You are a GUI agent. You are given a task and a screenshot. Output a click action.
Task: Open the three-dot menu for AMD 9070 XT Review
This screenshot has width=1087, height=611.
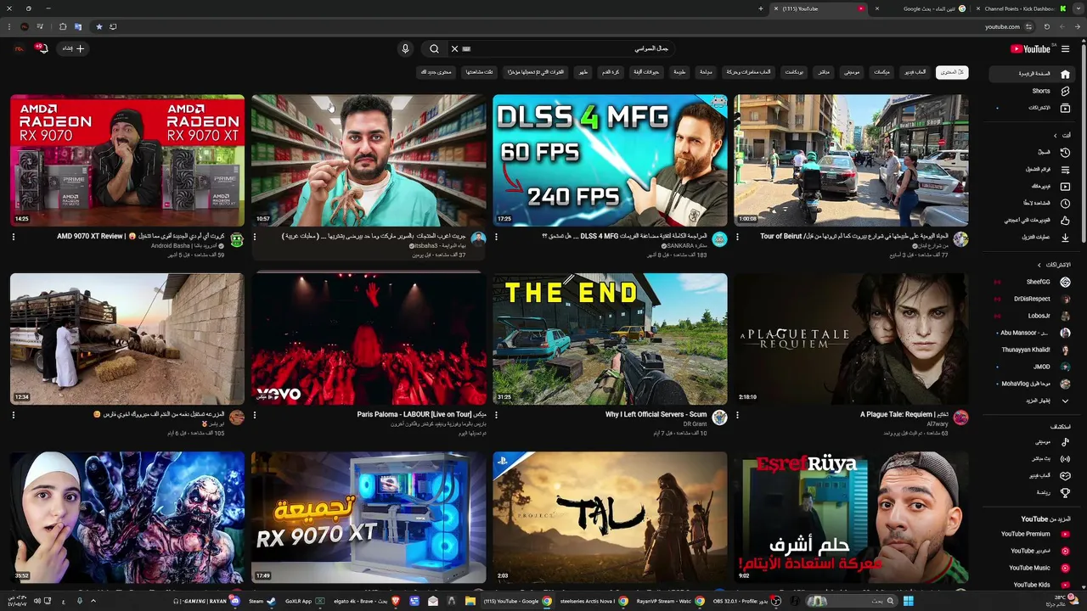click(14, 237)
